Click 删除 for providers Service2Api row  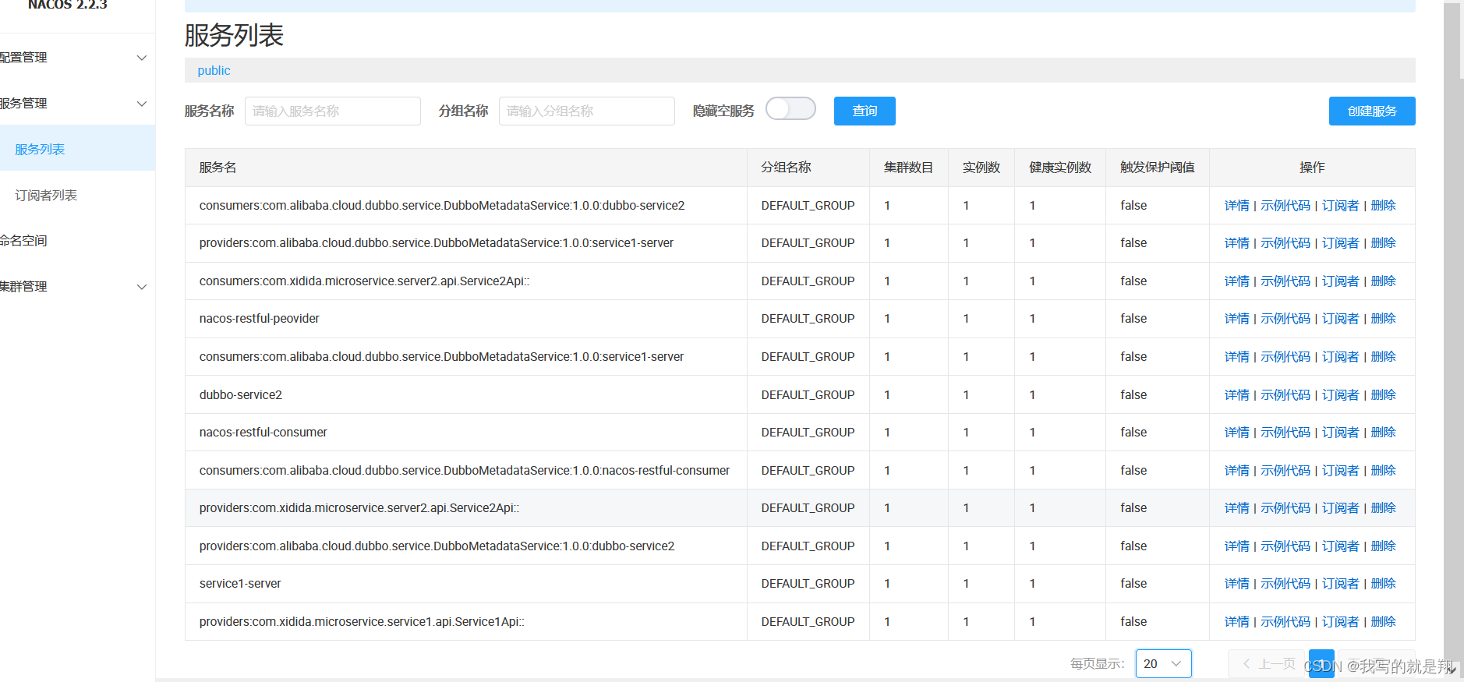tap(1383, 508)
